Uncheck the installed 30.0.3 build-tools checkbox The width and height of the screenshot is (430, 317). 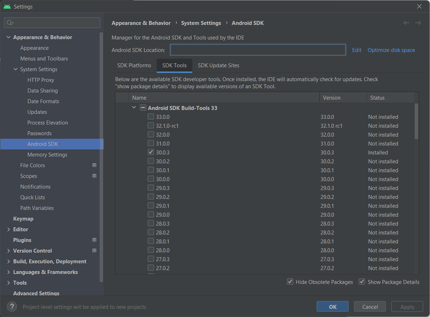[x=151, y=152]
